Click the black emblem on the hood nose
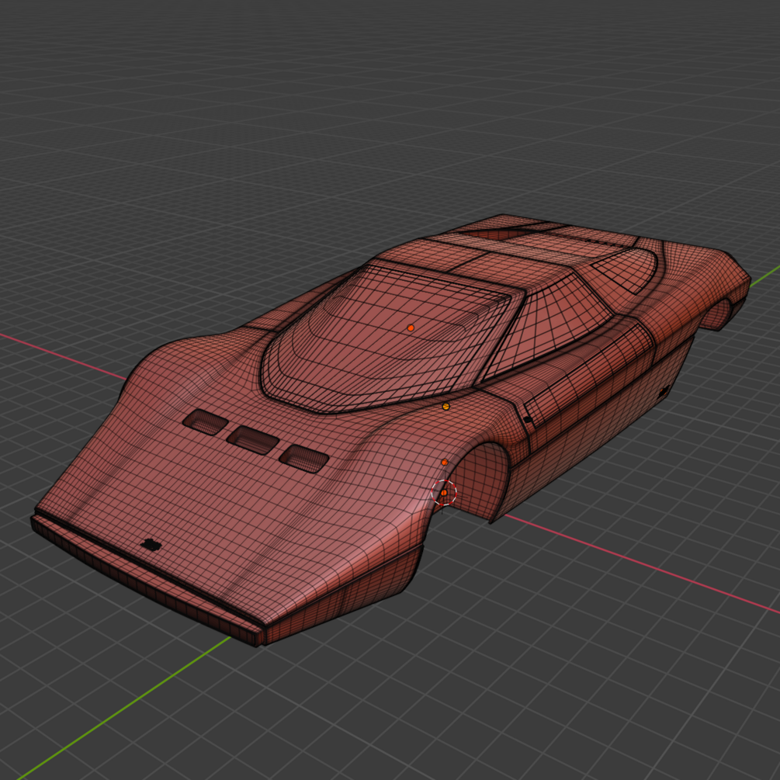780x780 pixels. coord(151,545)
